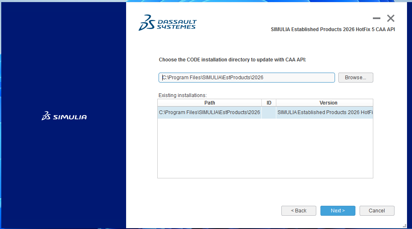Click the title SIMULIA Established Products 2026 HotFix 5 CAA API
412x229 pixels.
coord(333,29)
